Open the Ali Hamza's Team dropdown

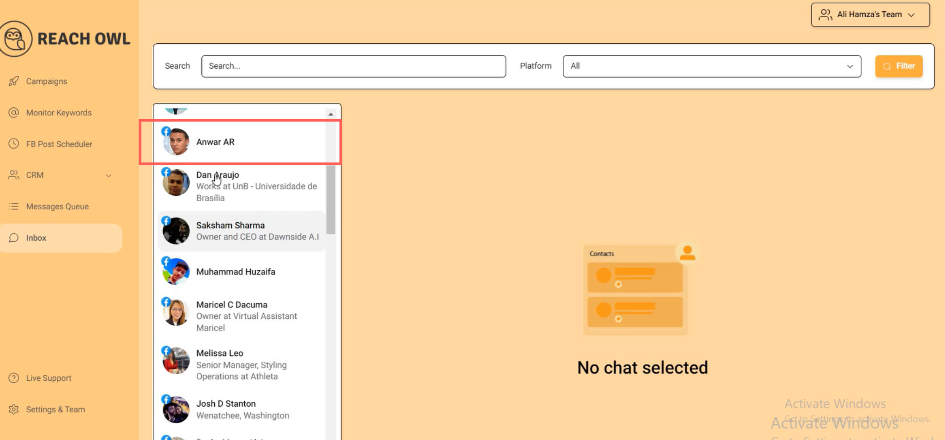click(x=870, y=15)
